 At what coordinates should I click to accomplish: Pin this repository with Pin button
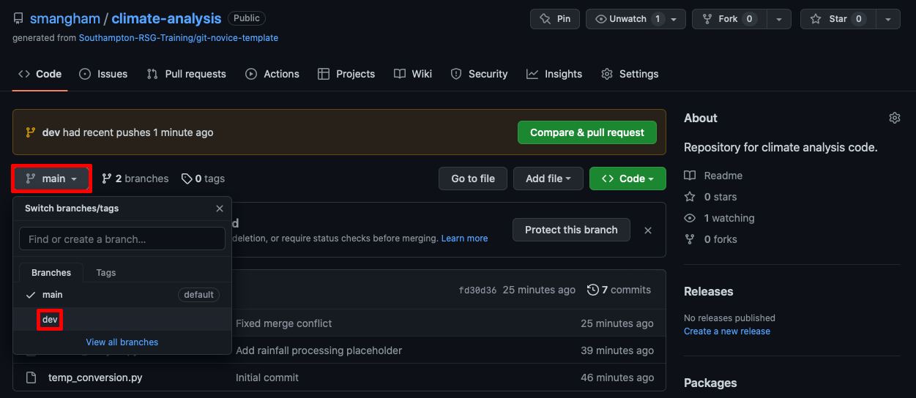point(555,19)
